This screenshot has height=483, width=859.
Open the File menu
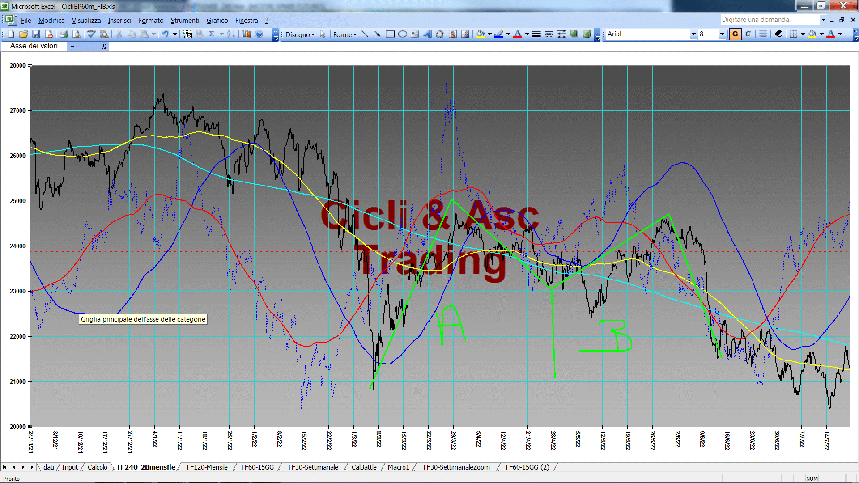26,21
